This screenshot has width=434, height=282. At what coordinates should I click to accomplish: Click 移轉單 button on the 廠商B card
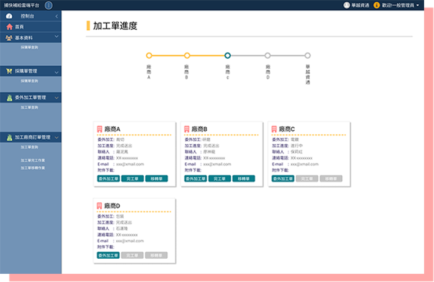243,179
